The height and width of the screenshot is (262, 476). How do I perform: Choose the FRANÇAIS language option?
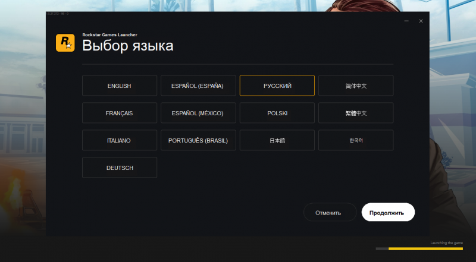(x=120, y=113)
